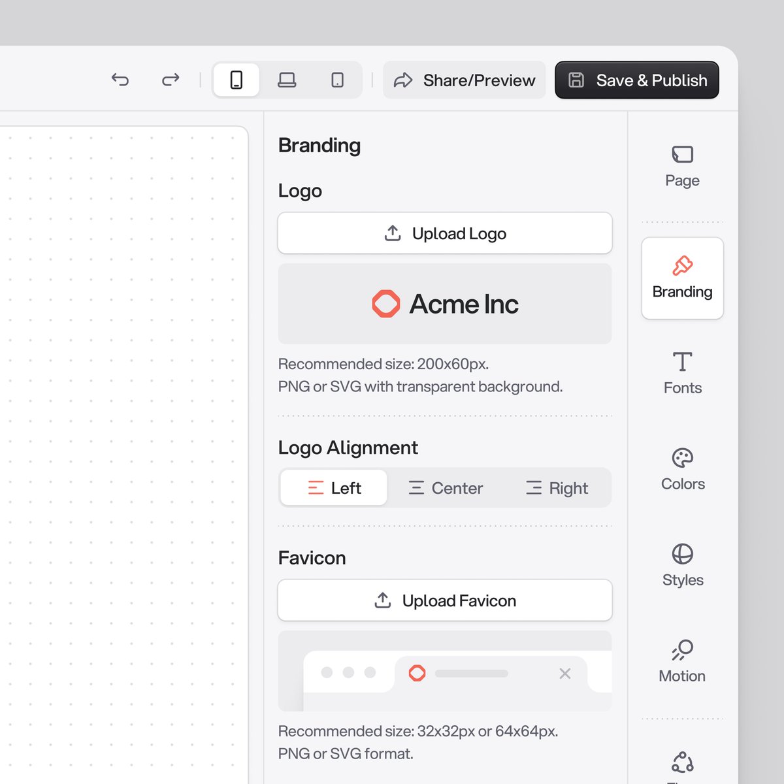Set logo alignment to Right
This screenshot has width=784, height=784.
[x=557, y=488]
